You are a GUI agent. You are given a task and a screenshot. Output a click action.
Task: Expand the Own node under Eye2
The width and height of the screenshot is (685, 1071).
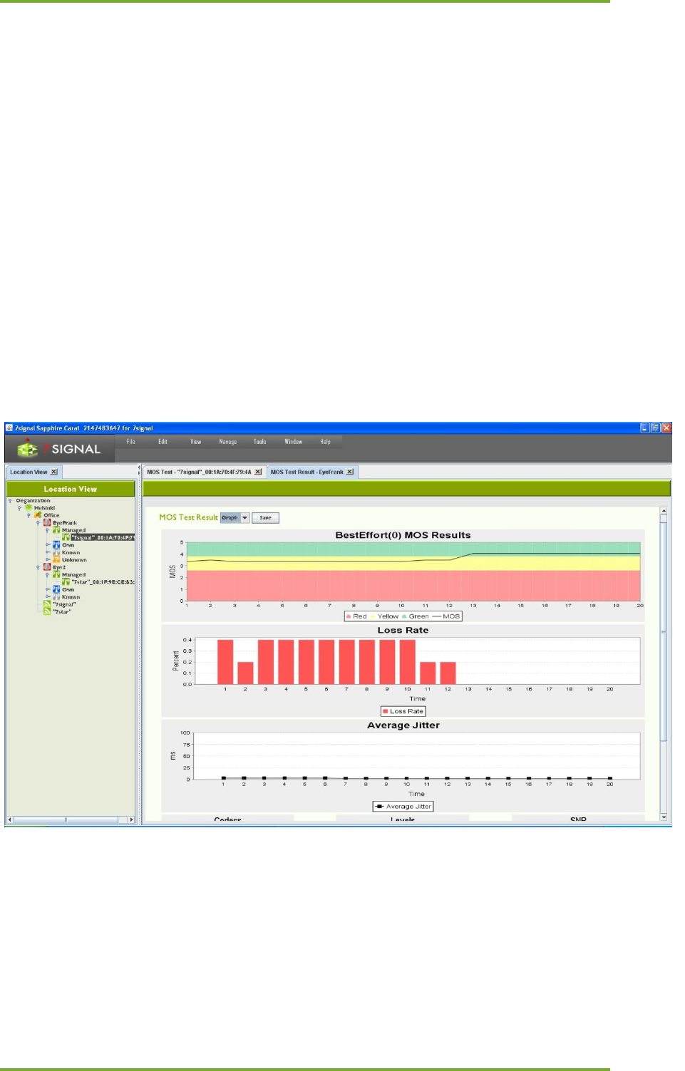point(48,589)
